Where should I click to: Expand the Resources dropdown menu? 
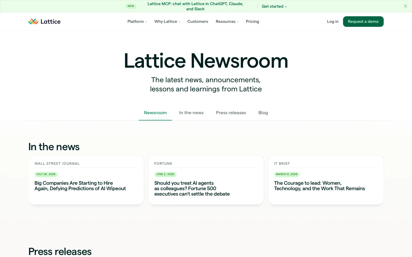pos(227,21)
